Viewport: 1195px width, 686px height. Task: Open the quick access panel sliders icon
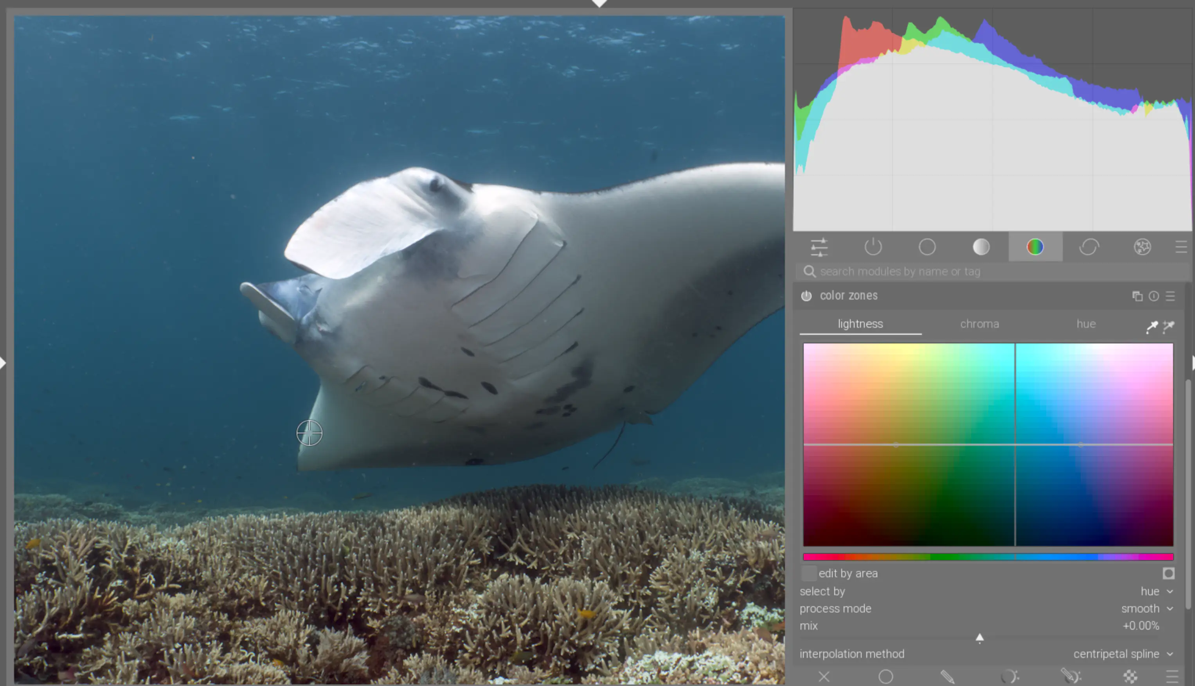pyautogui.click(x=819, y=247)
